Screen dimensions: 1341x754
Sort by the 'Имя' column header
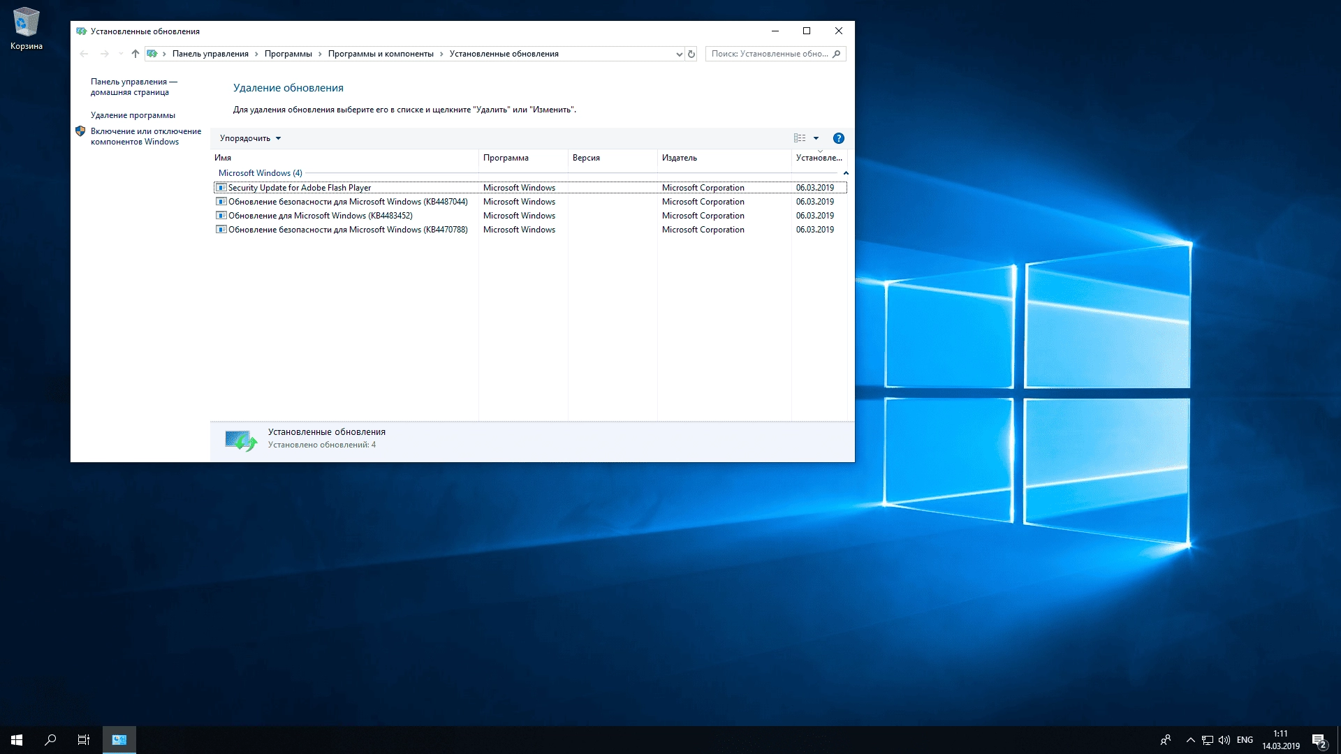[x=344, y=158]
